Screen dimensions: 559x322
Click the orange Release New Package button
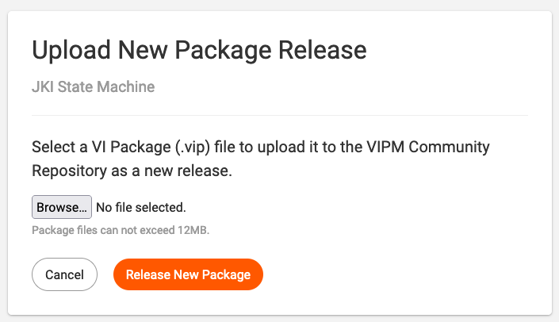[x=188, y=274]
